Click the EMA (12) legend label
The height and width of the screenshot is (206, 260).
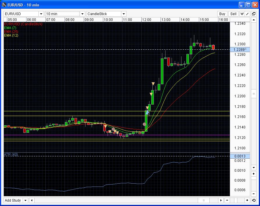pyautogui.click(x=11, y=35)
